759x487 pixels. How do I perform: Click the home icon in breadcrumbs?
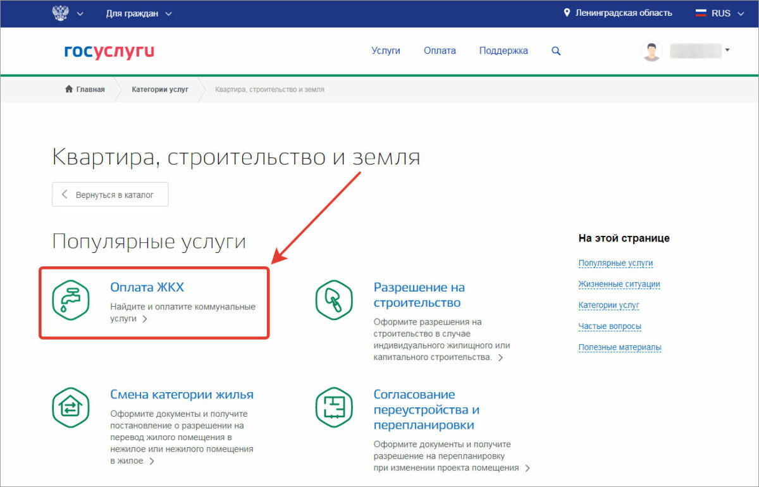pyautogui.click(x=69, y=89)
